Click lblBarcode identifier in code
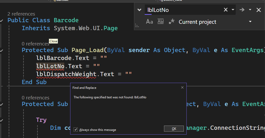This screenshot has width=265, height=138. 54,58
